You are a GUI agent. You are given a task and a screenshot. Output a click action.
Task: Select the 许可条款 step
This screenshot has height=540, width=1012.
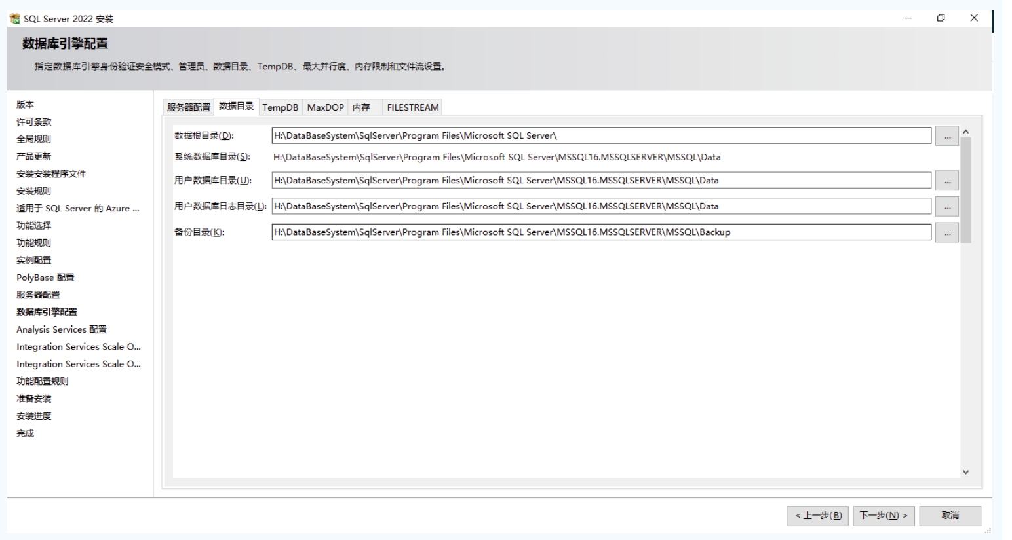(x=33, y=122)
